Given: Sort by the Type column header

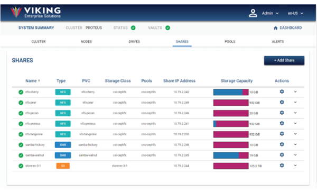Looking at the screenshot, I should coord(61,81).
